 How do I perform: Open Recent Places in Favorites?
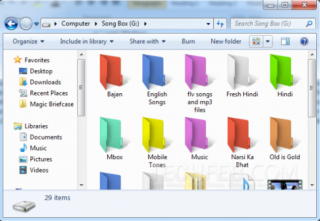coord(44,93)
